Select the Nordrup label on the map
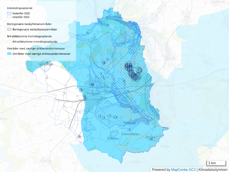This screenshot has width=229, height=172. tap(129, 123)
